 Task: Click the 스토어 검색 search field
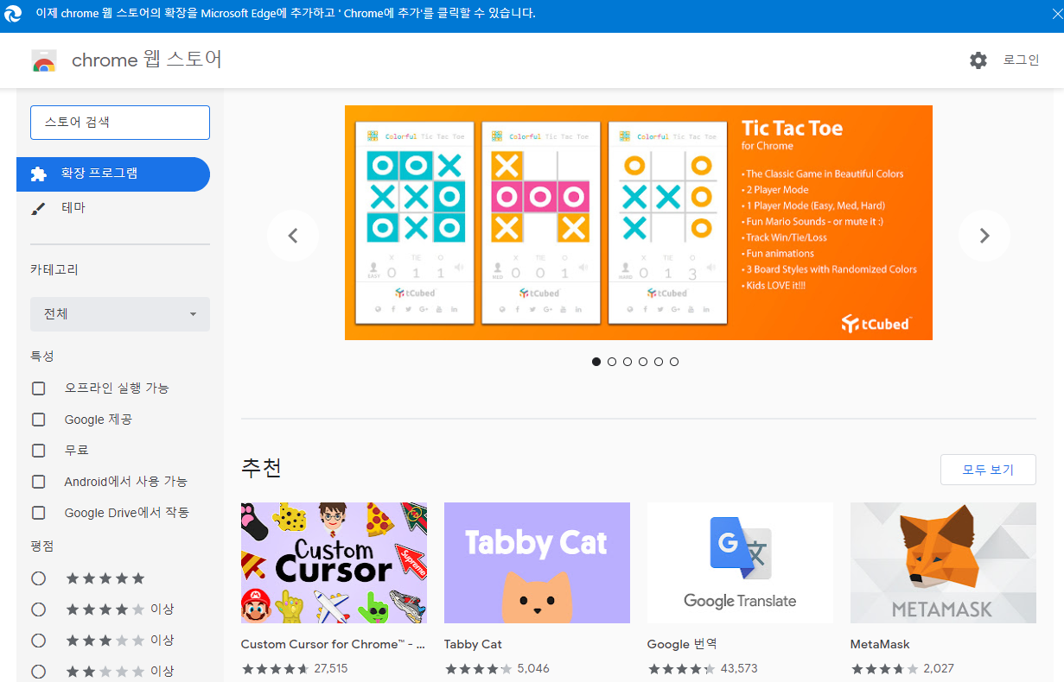click(120, 123)
